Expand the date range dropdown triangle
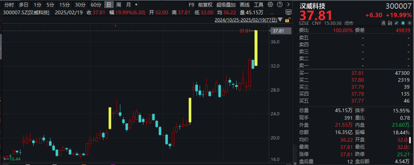This screenshot has height=165, width=414. tap(280, 20)
